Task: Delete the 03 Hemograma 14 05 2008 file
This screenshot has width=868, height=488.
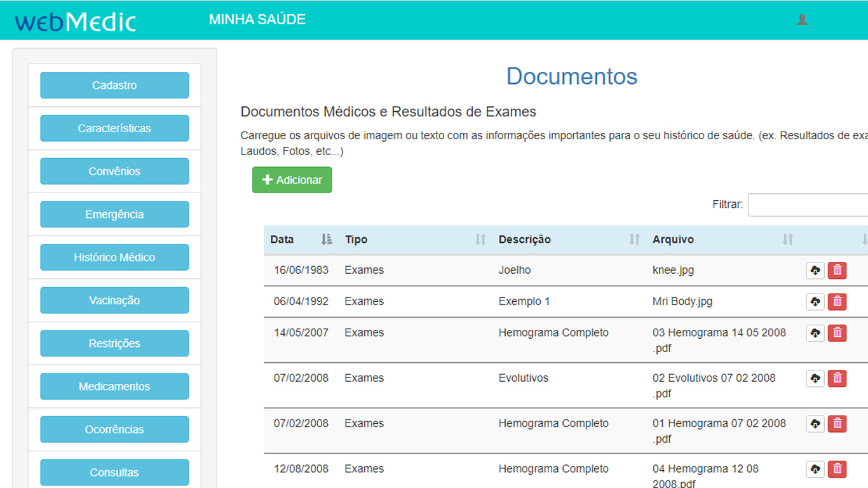Action: click(x=837, y=332)
